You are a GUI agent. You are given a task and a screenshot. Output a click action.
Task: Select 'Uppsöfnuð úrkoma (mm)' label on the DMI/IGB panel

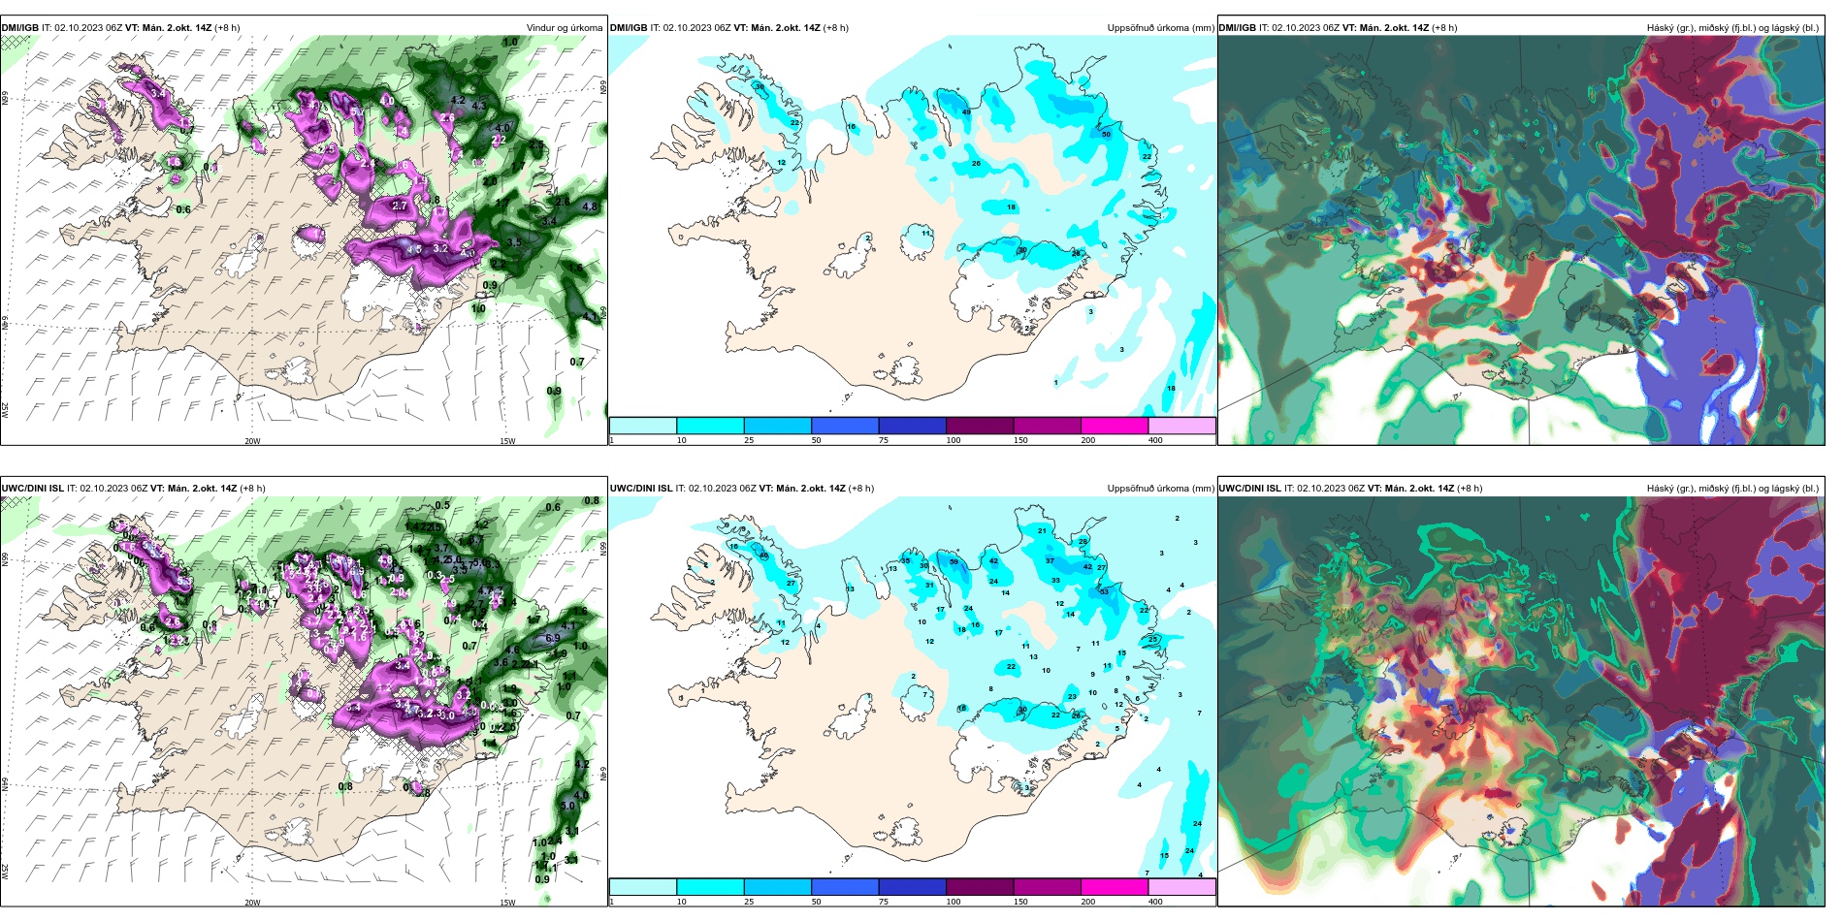pyautogui.click(x=1160, y=28)
